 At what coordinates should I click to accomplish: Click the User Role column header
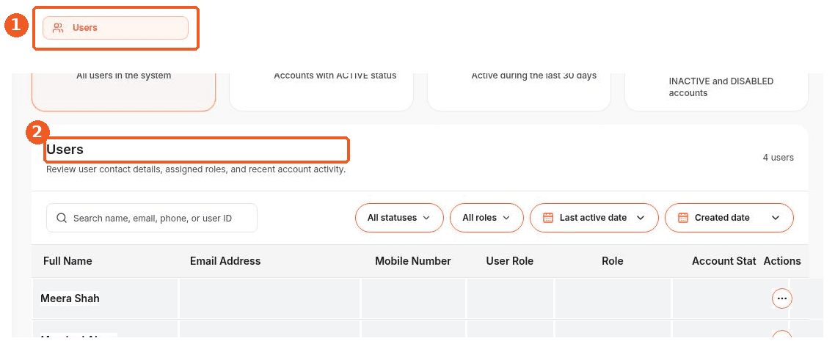[510, 261]
